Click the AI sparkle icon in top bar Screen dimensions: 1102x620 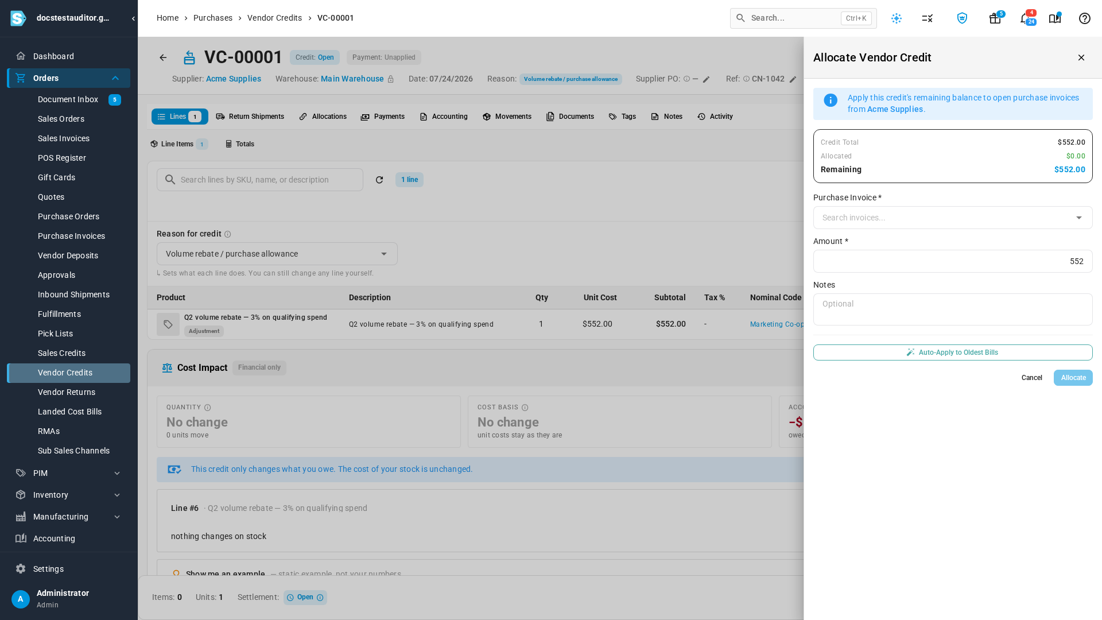pyautogui.click(x=897, y=18)
